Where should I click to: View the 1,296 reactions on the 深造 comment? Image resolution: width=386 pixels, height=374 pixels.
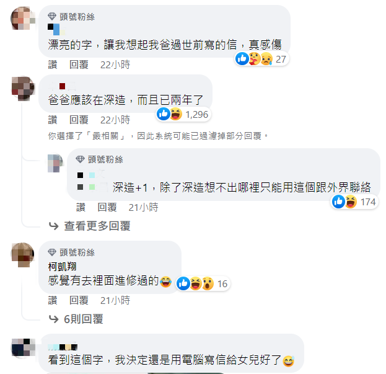(183, 114)
